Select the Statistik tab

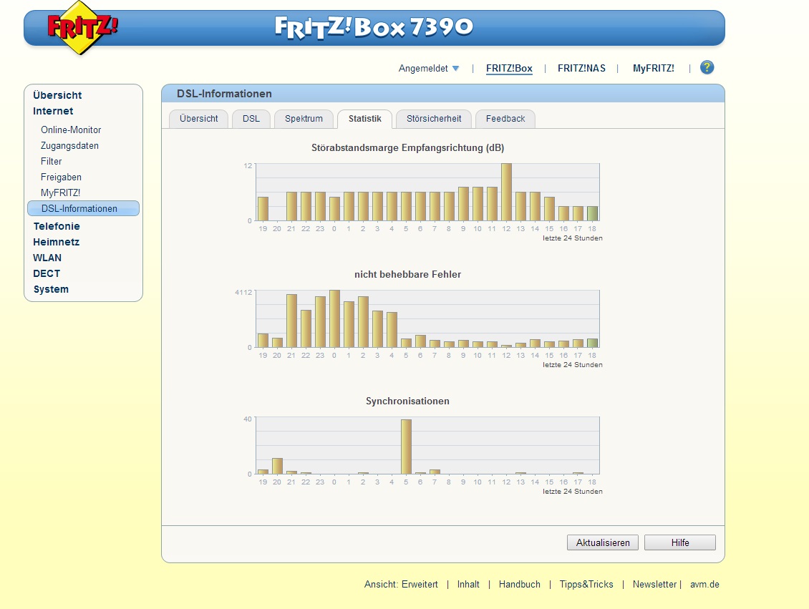(x=365, y=119)
